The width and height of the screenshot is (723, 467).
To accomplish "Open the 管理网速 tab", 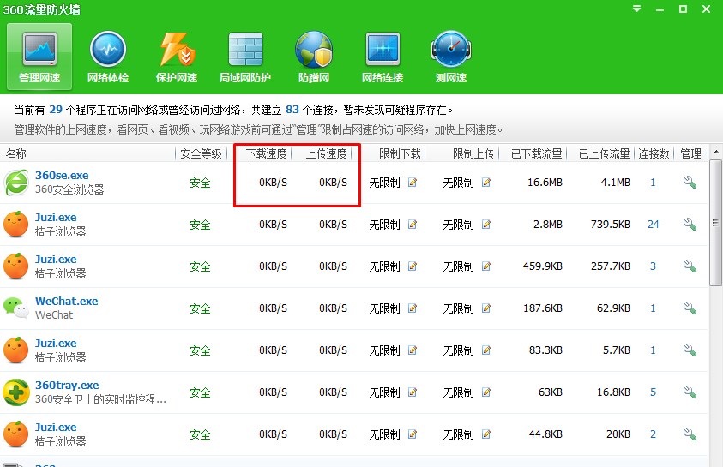I will pyautogui.click(x=39, y=57).
